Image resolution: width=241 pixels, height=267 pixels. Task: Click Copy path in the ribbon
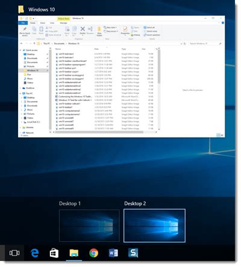[52, 31]
